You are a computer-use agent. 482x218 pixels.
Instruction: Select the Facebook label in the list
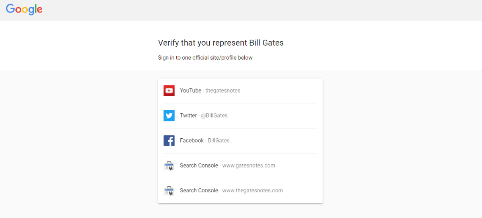click(x=192, y=141)
